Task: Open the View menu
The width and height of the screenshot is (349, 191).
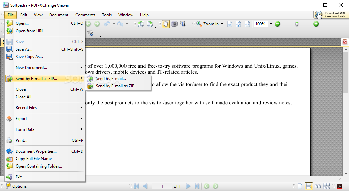Action: 38,15
